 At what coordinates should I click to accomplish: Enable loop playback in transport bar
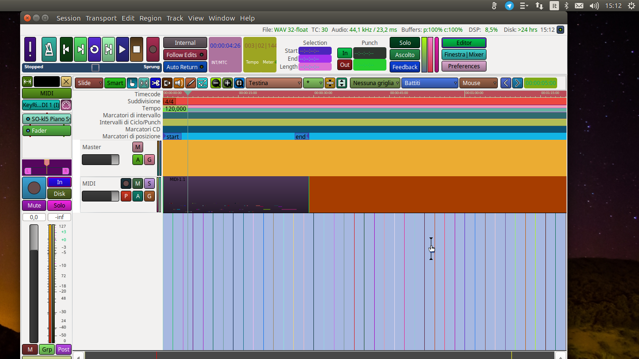pos(94,50)
